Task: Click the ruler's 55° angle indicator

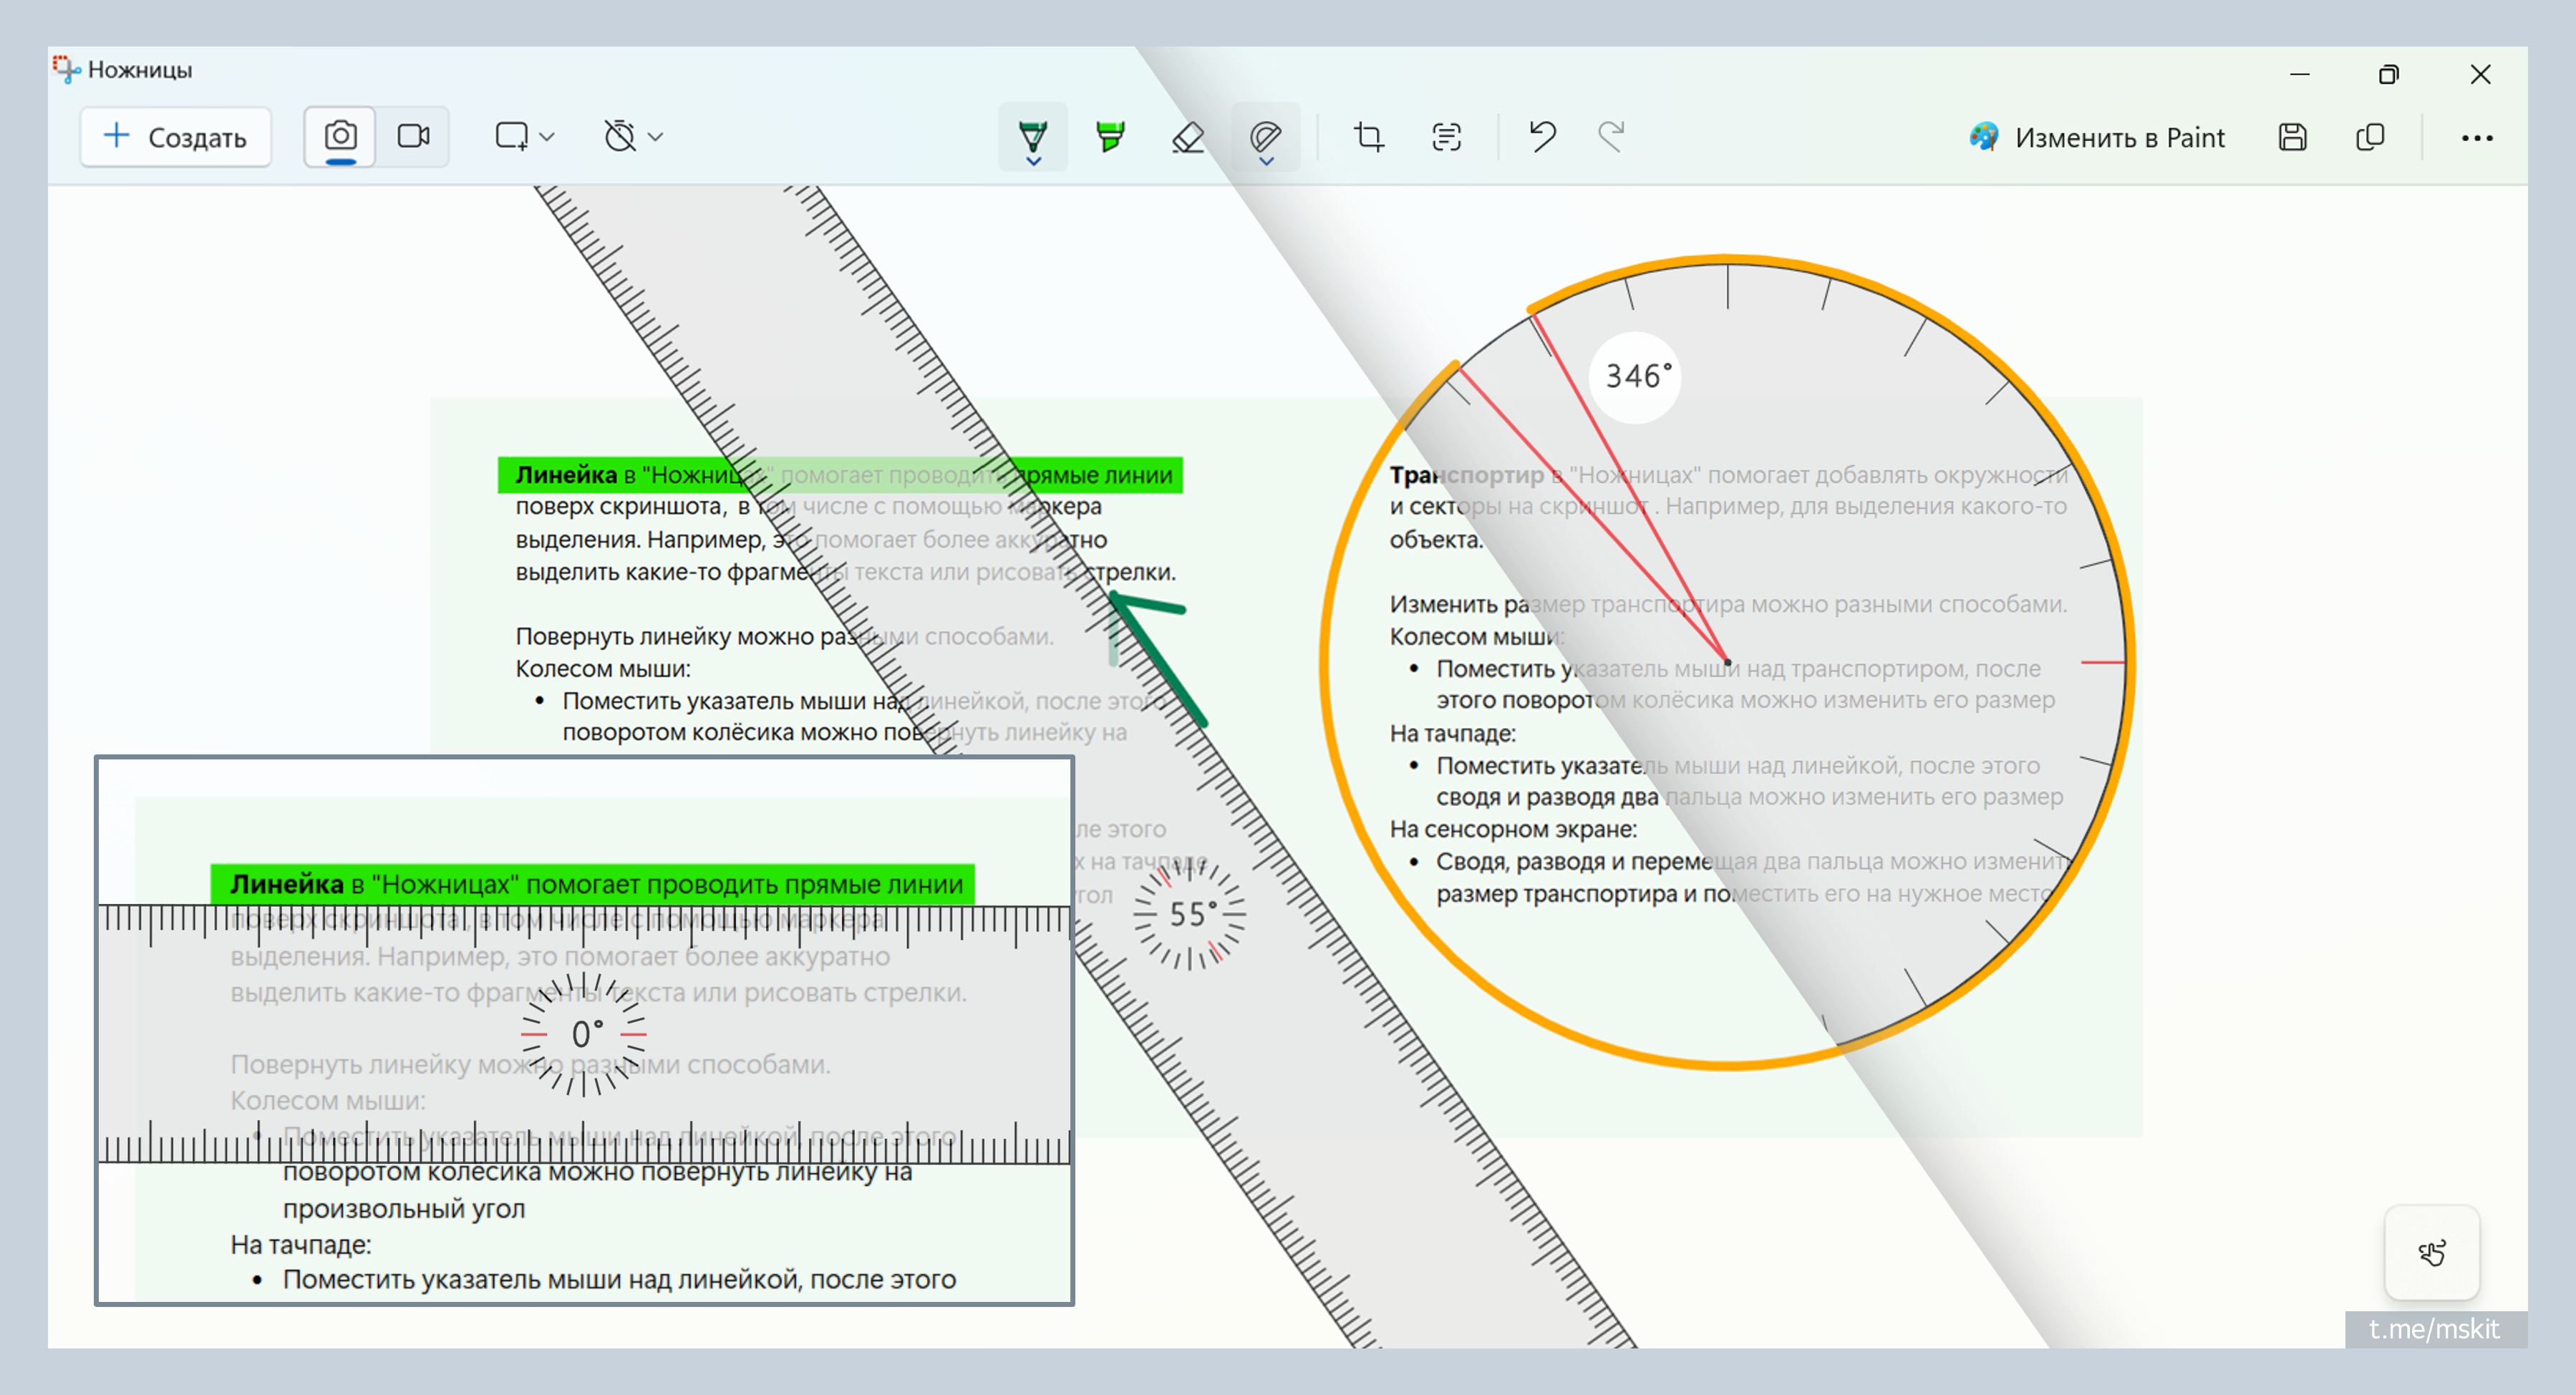Action: (1190, 913)
